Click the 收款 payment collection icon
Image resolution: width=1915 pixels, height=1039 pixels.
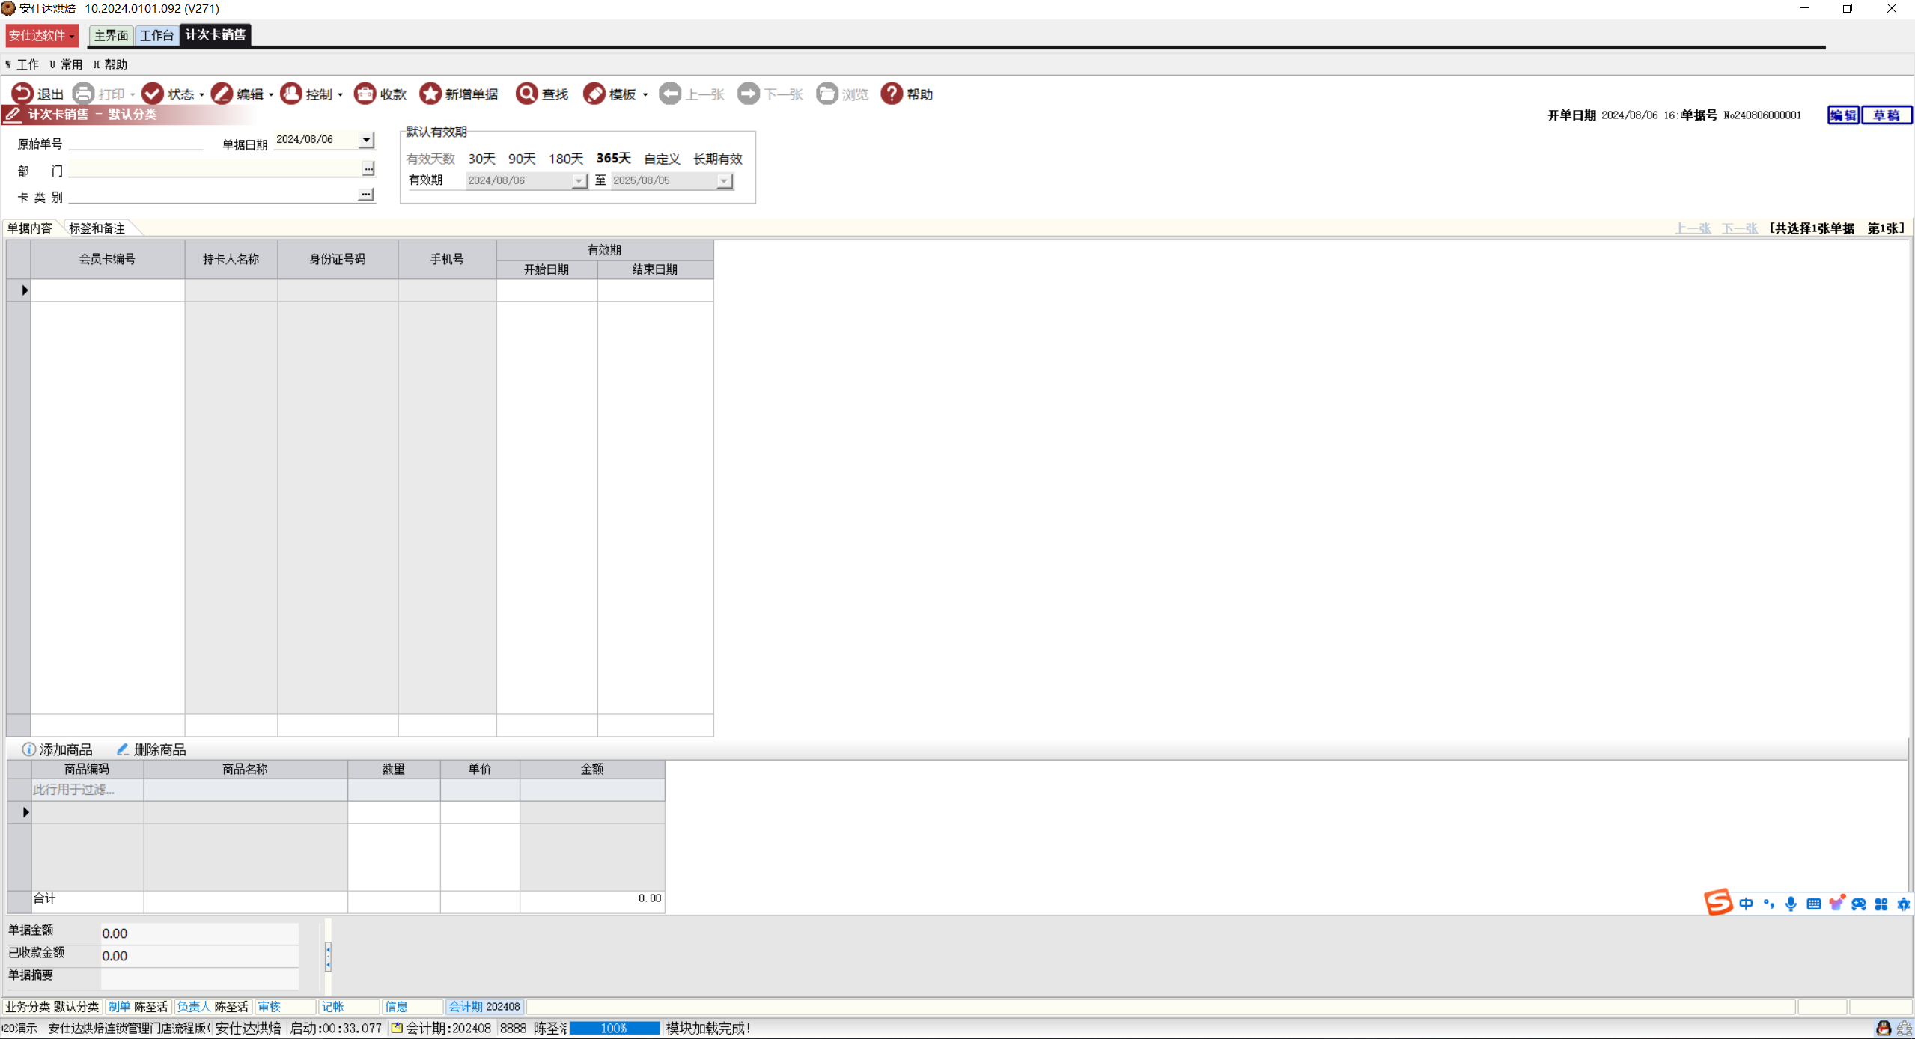[365, 94]
